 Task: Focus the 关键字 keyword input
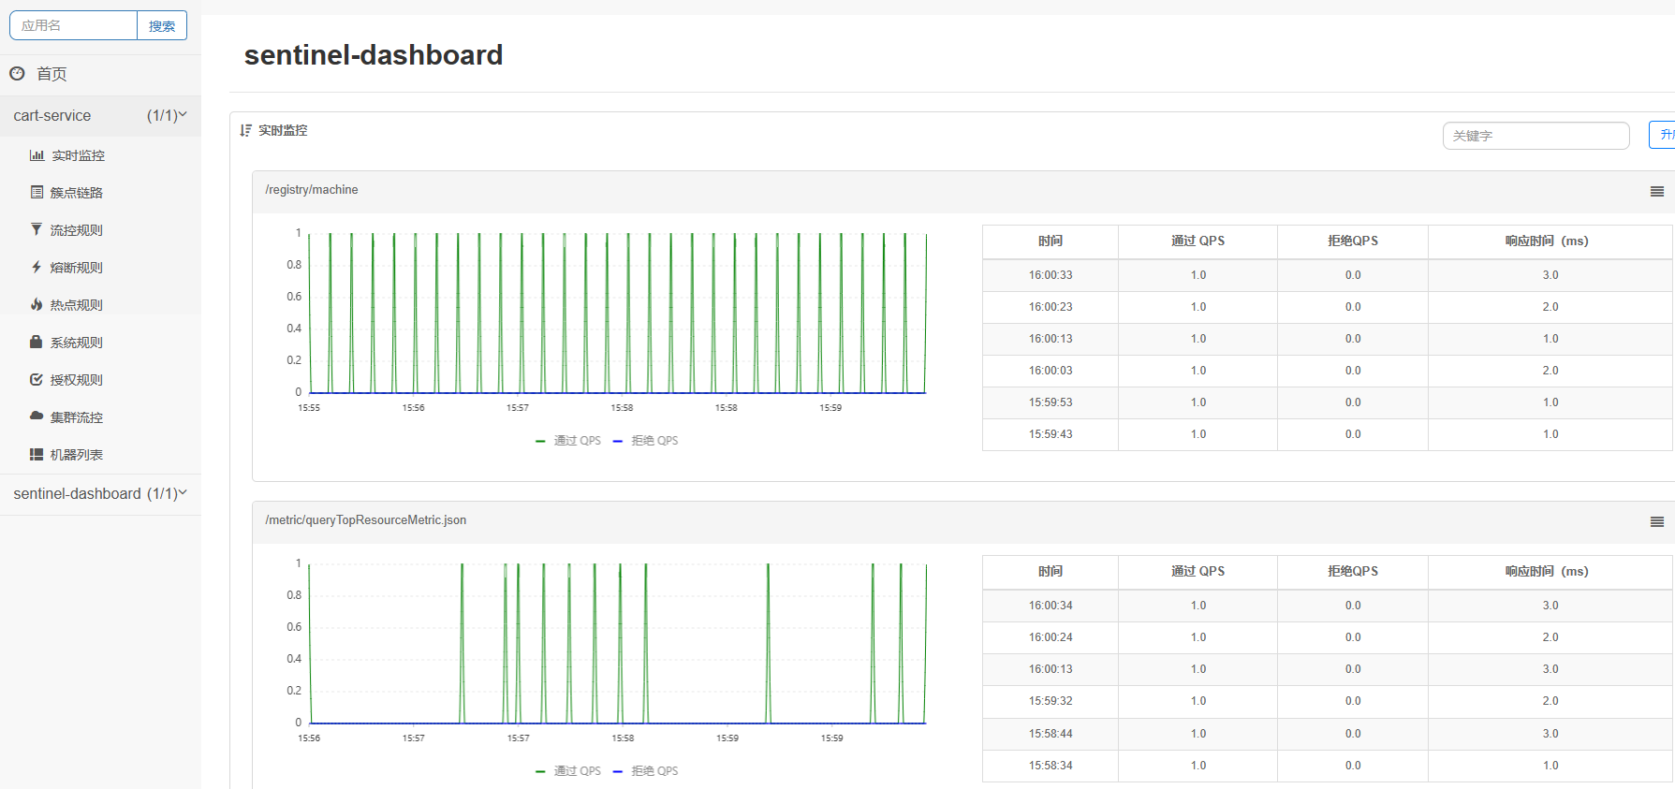coord(1535,136)
